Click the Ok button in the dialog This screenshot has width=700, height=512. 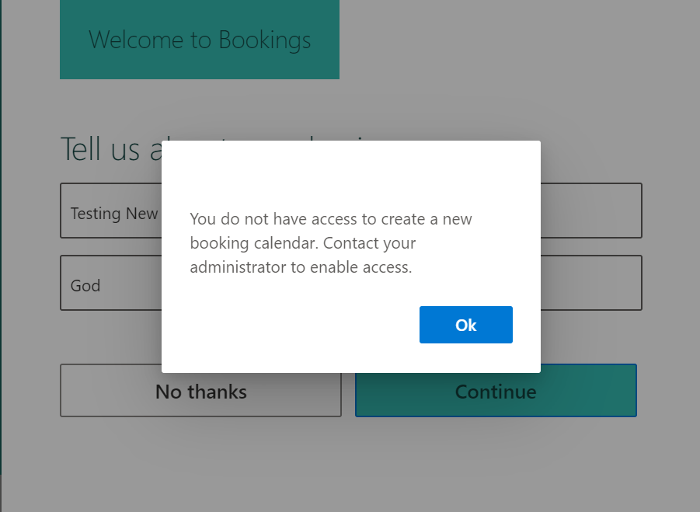(465, 325)
